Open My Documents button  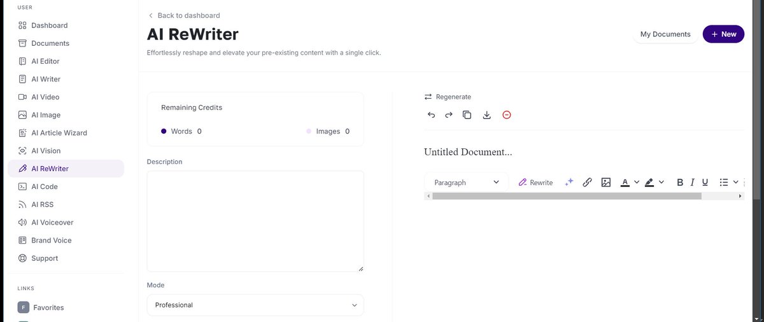665,34
